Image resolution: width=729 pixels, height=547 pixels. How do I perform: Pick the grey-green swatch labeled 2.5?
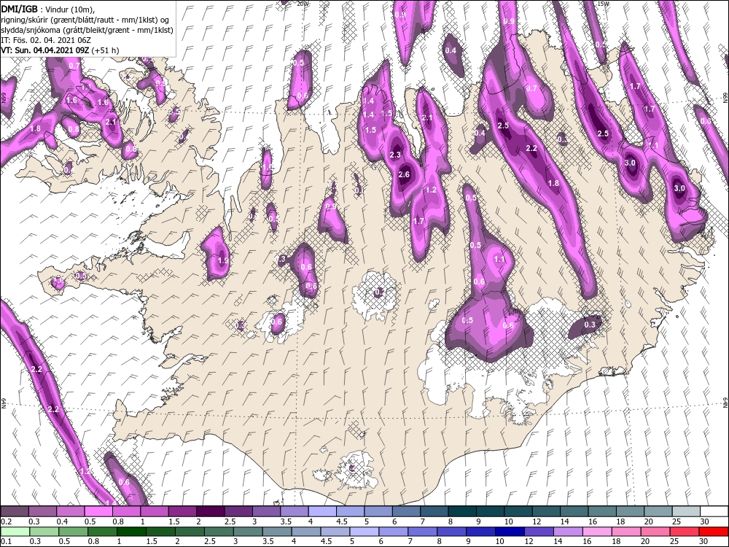tap(219, 532)
